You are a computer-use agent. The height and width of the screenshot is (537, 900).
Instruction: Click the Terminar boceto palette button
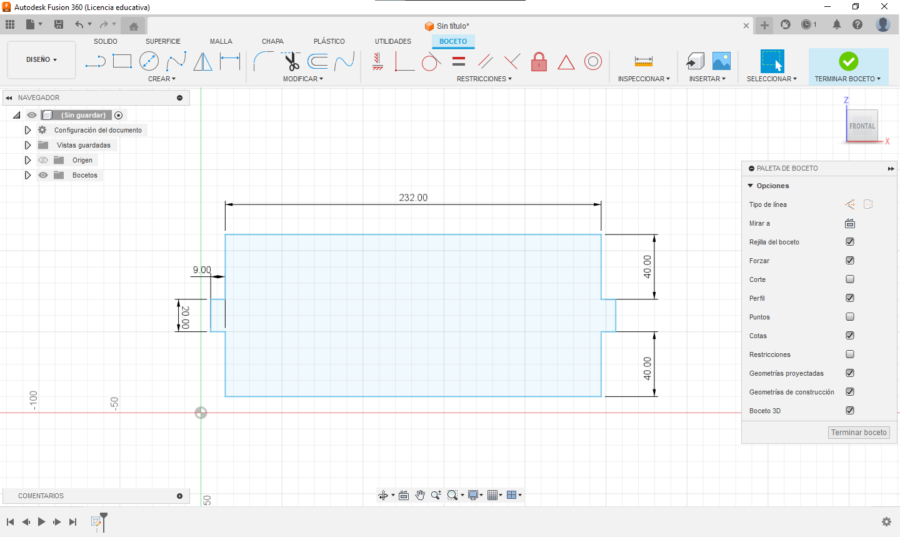coord(859,433)
